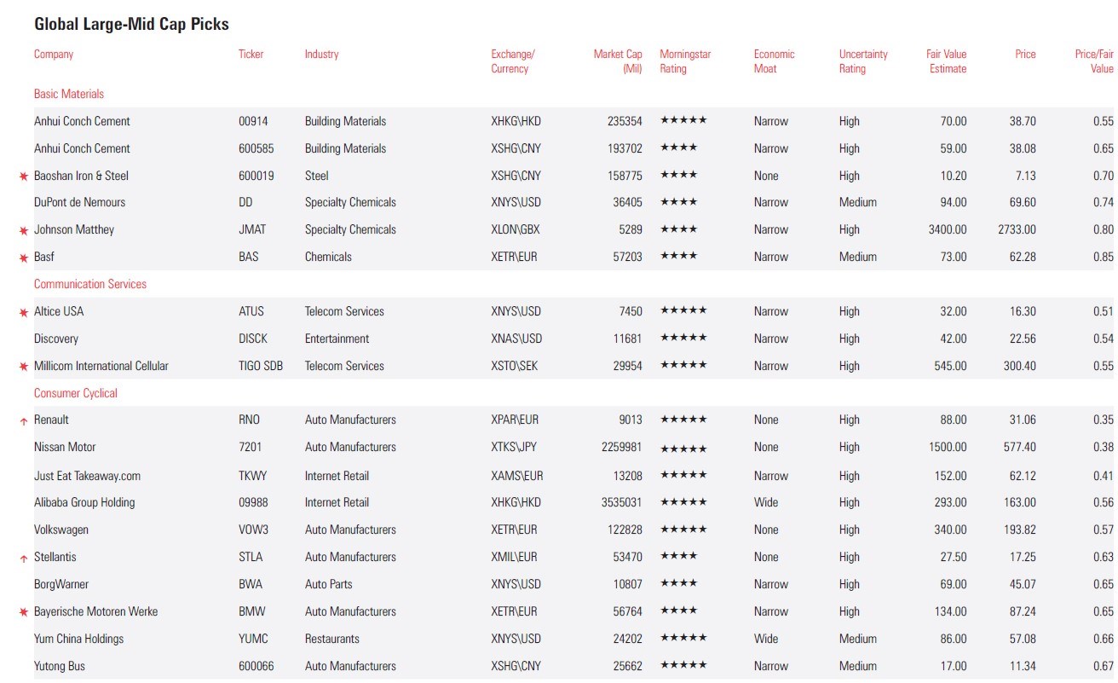Click the red star icon next to Johnson Matthey

point(24,230)
